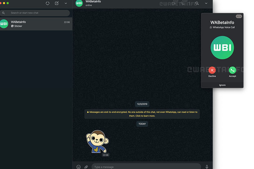254x169 pixels.
Task: Click the 12/3/2019 date chip
Action: (x=142, y=104)
